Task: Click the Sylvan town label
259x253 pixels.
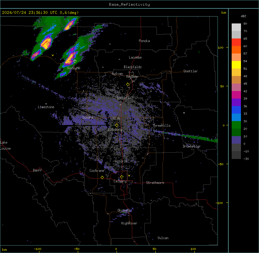Action: pos(117,74)
